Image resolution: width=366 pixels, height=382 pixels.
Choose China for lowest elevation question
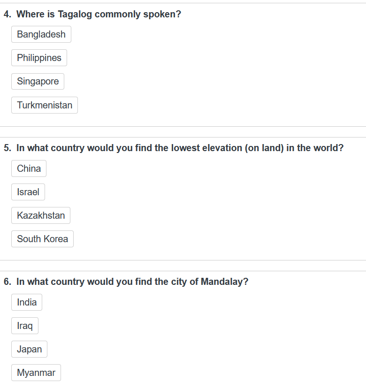[x=29, y=168]
